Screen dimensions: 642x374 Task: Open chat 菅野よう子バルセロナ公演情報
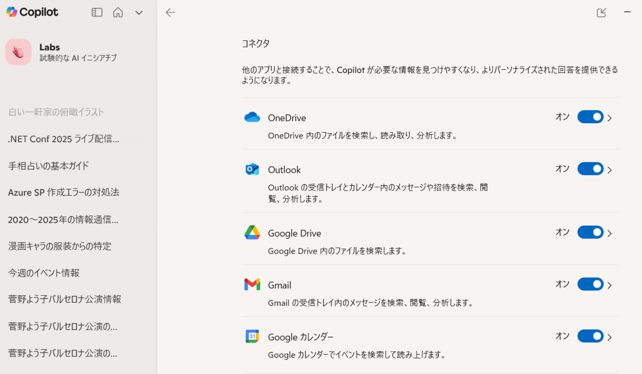65,299
